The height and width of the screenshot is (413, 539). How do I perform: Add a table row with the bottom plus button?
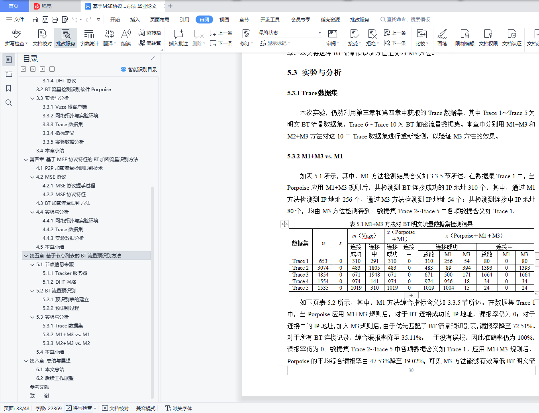tap(411, 296)
